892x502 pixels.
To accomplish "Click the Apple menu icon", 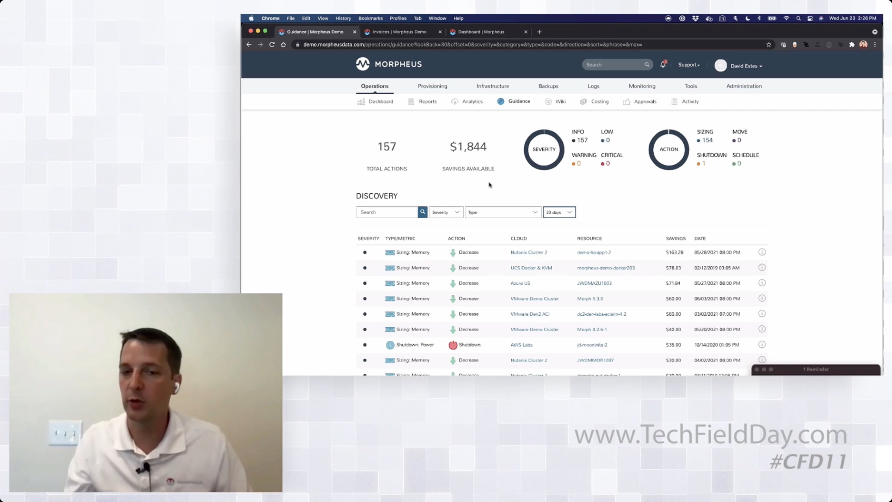I will [x=251, y=18].
